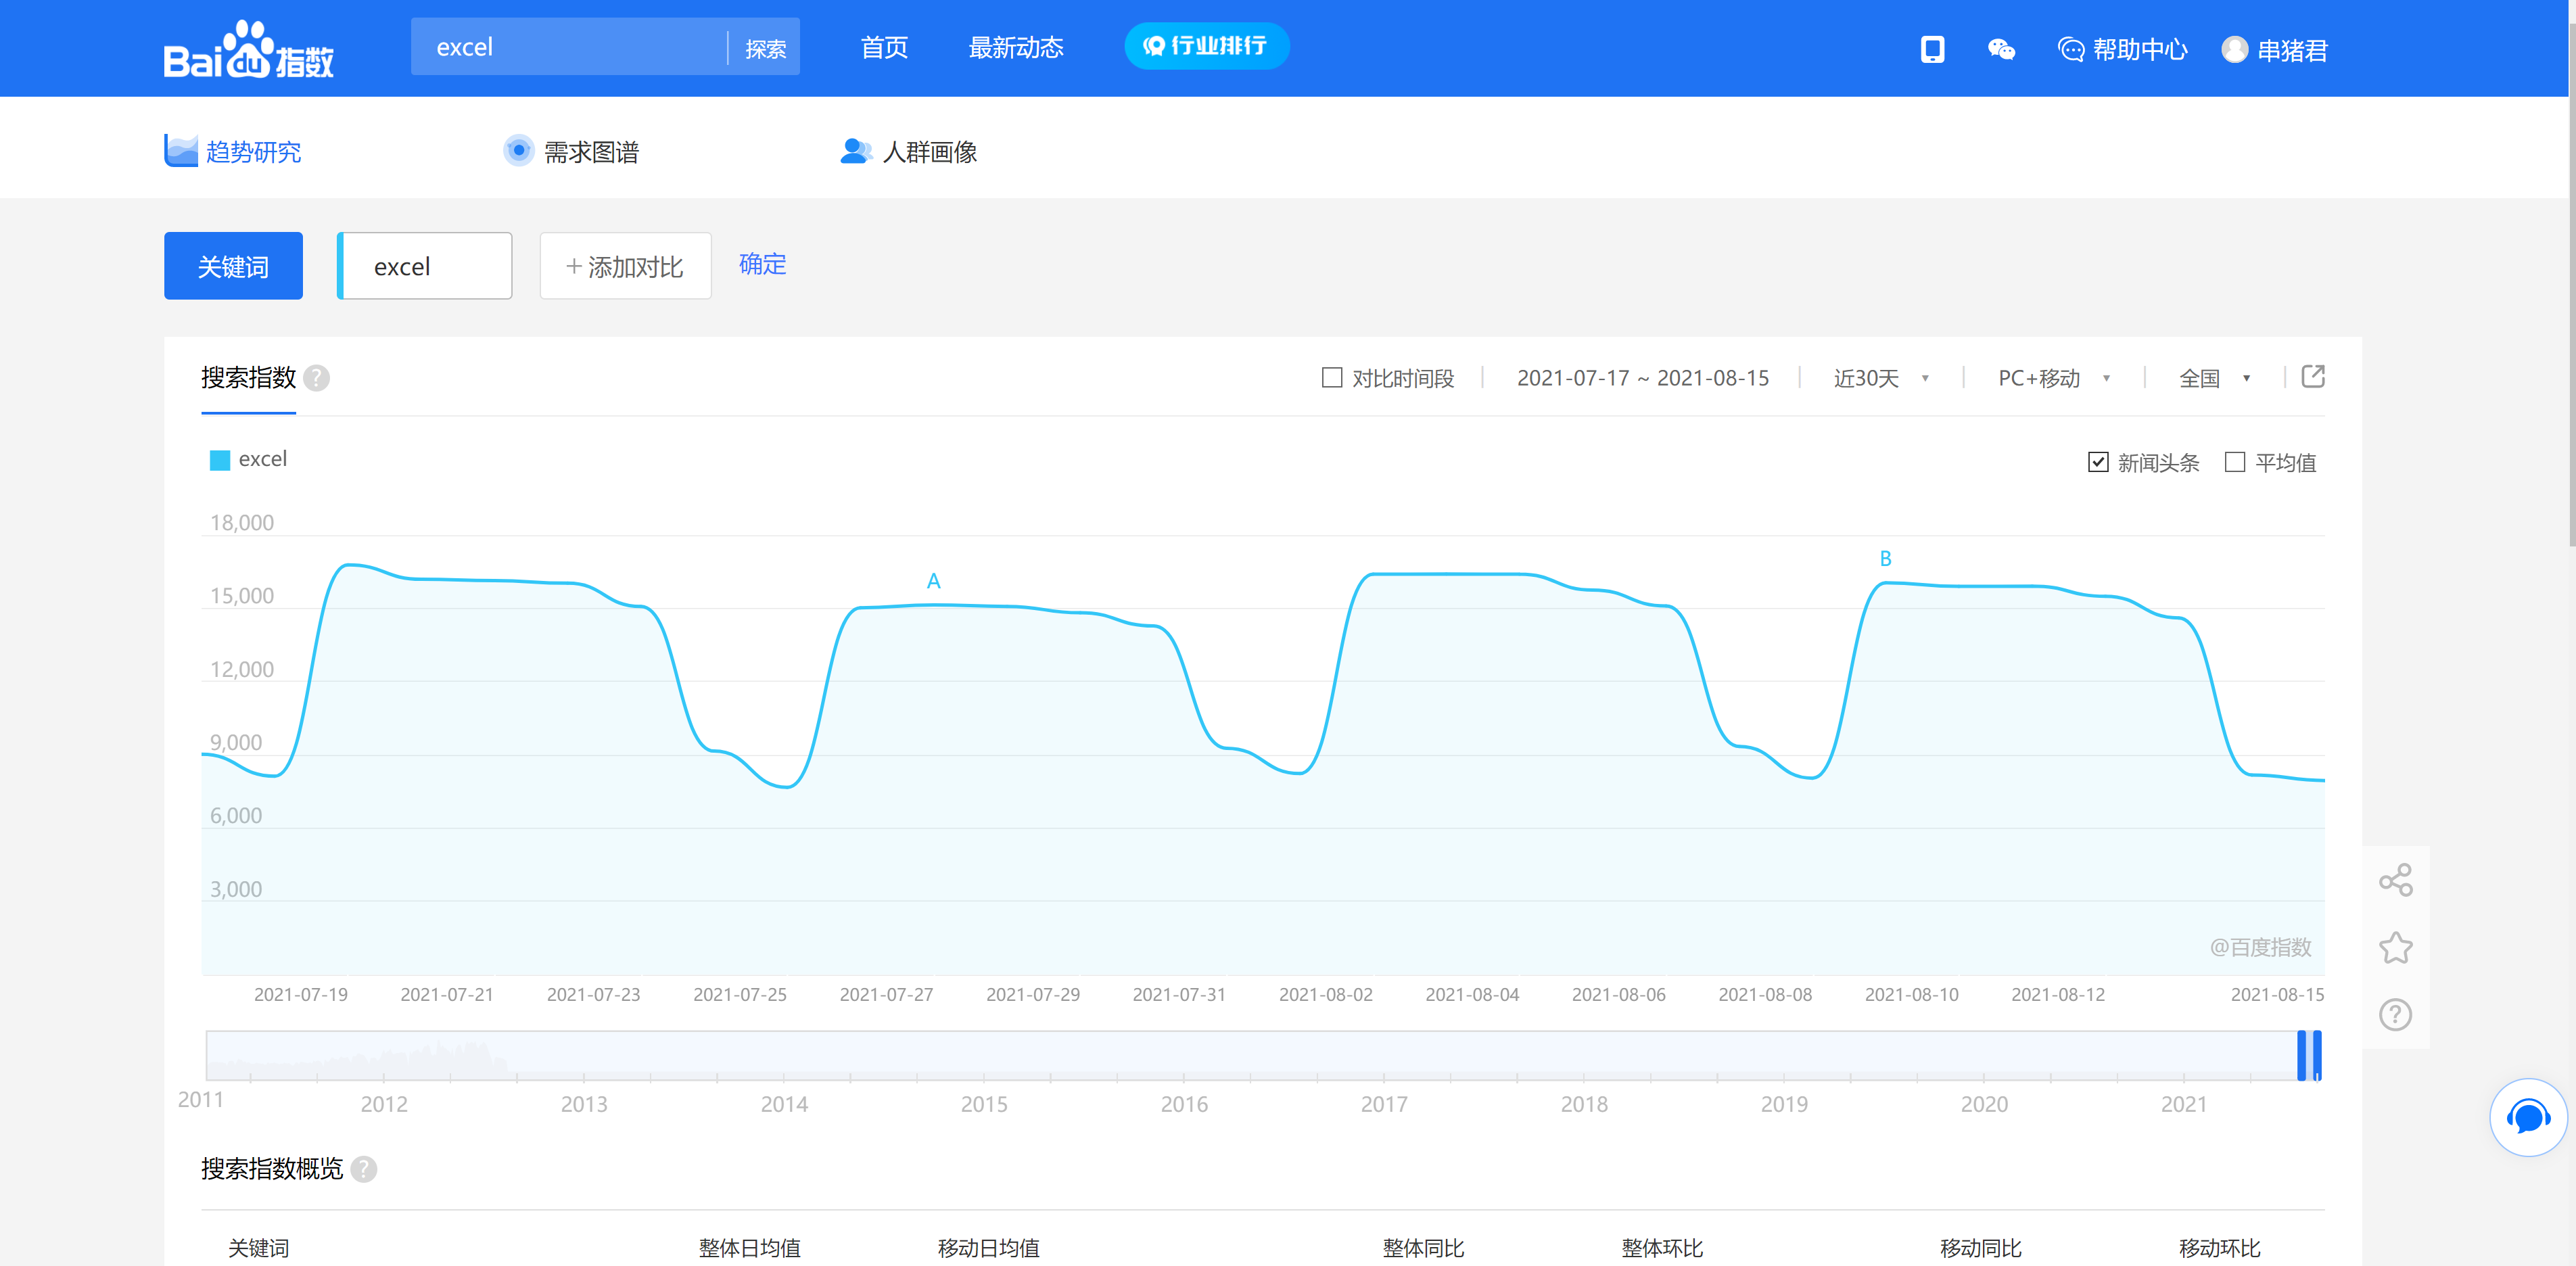Check the 平均值 checkbox
The image size is (2576, 1266).
pyautogui.click(x=2234, y=462)
